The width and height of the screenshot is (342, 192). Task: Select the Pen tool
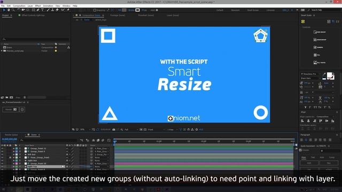pos(38,10)
